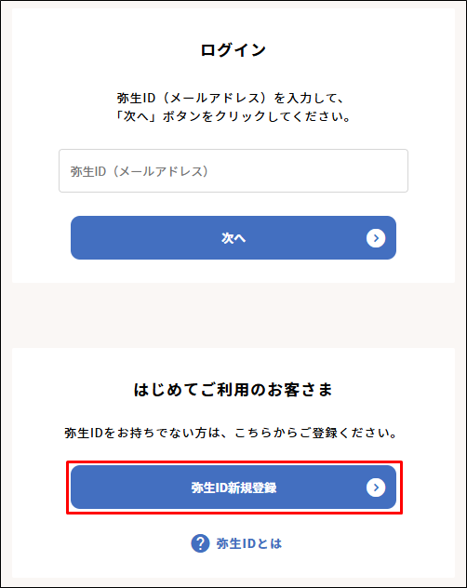This screenshot has height=588, width=467.
Task: Click the 弥生ID新規登録 button
Action: tap(233, 488)
